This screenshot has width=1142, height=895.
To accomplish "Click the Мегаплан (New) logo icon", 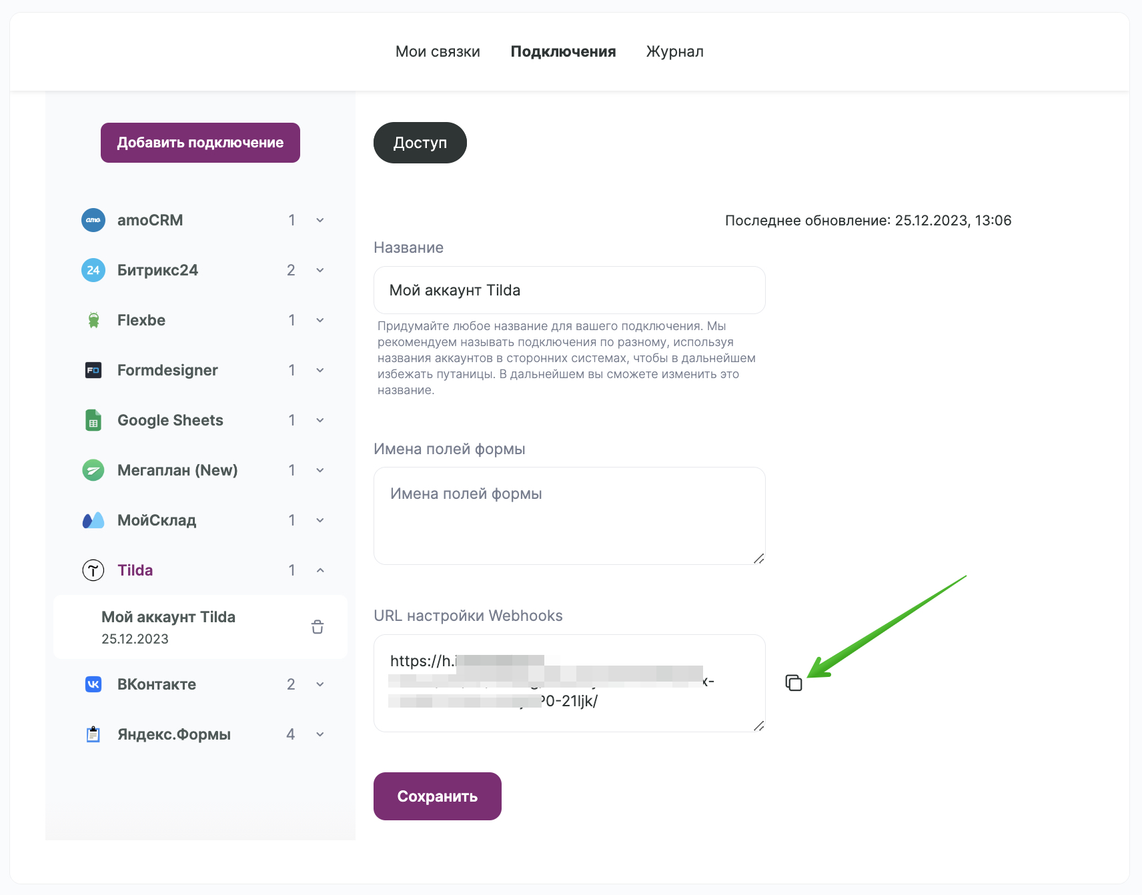I will pyautogui.click(x=93, y=470).
